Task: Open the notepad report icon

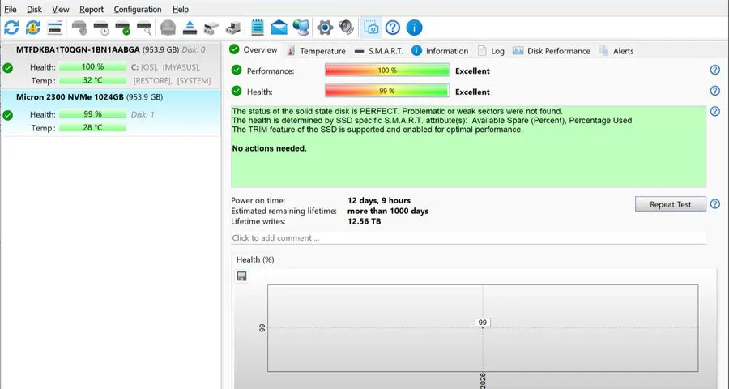Action: [257, 28]
